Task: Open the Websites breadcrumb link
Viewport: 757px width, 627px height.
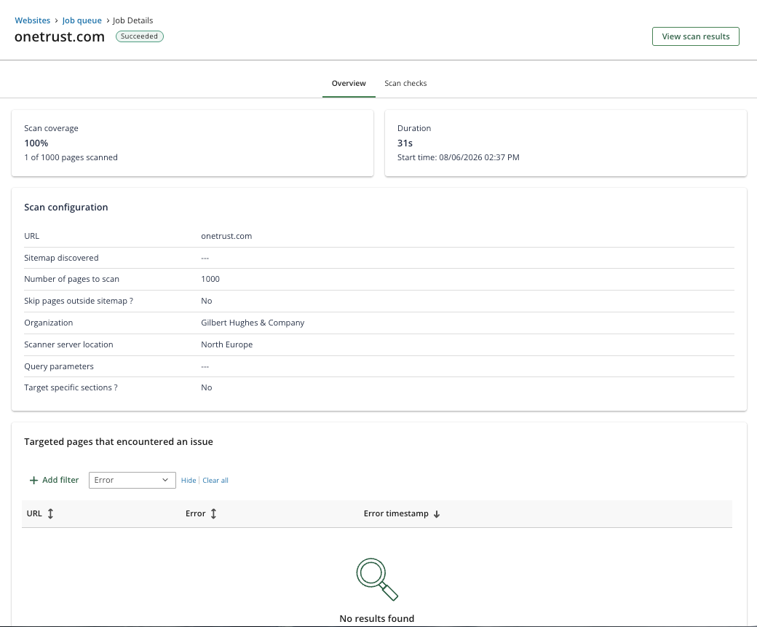Action: point(32,20)
